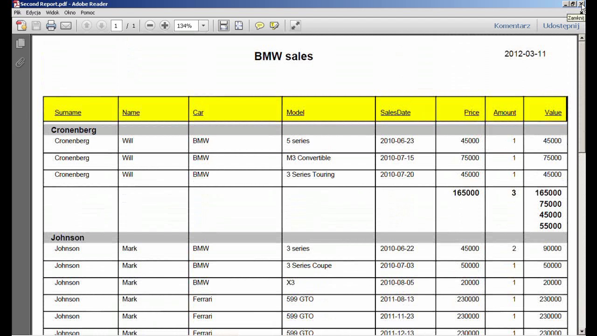Print the document with printer icon
This screenshot has width=597, height=336.
point(51,26)
